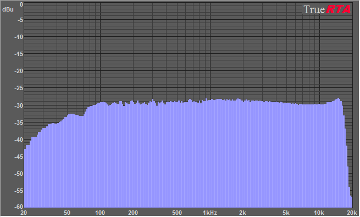Click the spectrum peak near 15 kHz

click(x=338, y=99)
